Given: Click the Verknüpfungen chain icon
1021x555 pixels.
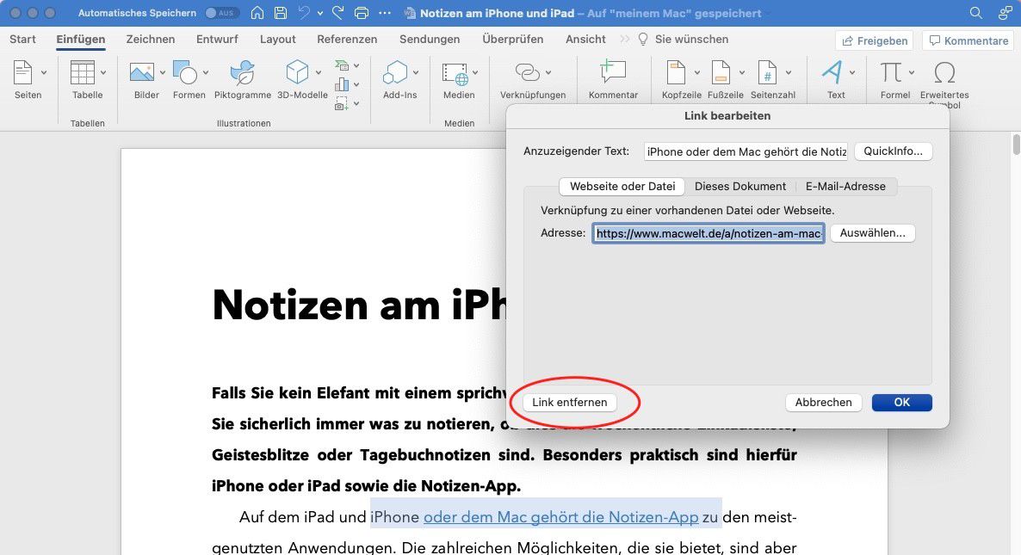Looking at the screenshot, I should click(528, 72).
